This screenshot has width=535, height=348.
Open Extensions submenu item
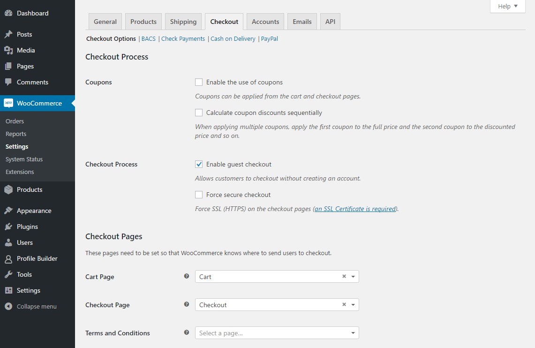coord(20,172)
